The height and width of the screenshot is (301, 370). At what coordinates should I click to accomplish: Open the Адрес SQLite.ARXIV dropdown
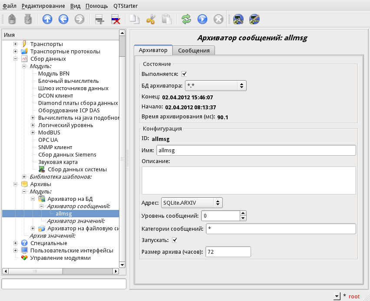[192, 203]
